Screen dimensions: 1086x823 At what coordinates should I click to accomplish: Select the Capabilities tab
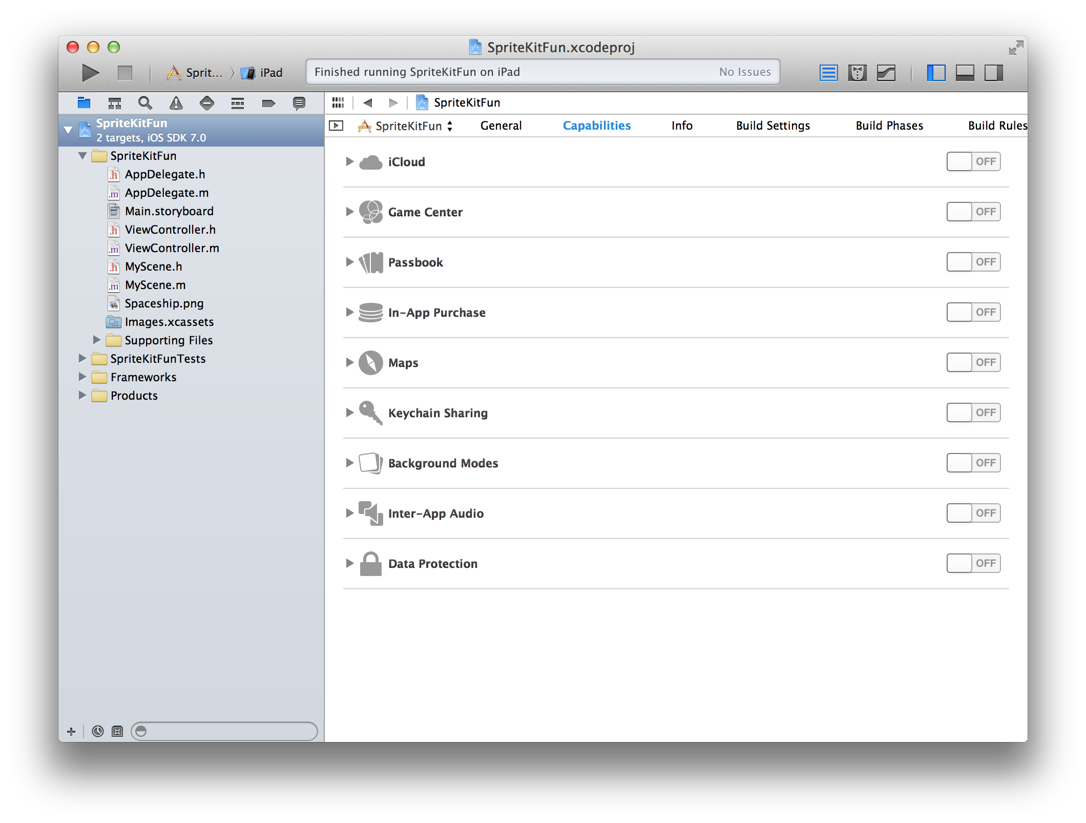tap(596, 126)
